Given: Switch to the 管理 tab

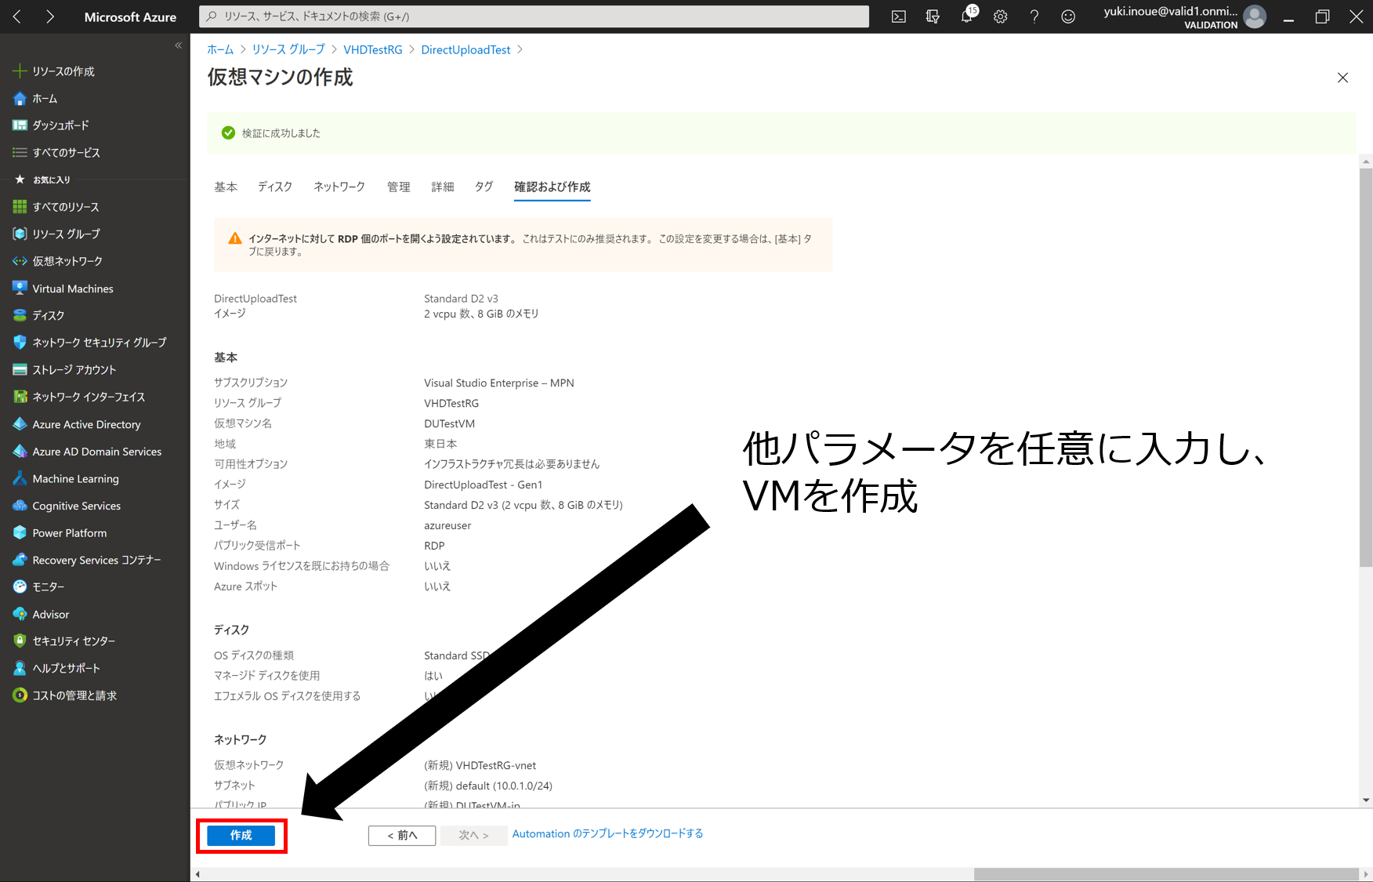Looking at the screenshot, I should pyautogui.click(x=398, y=187).
